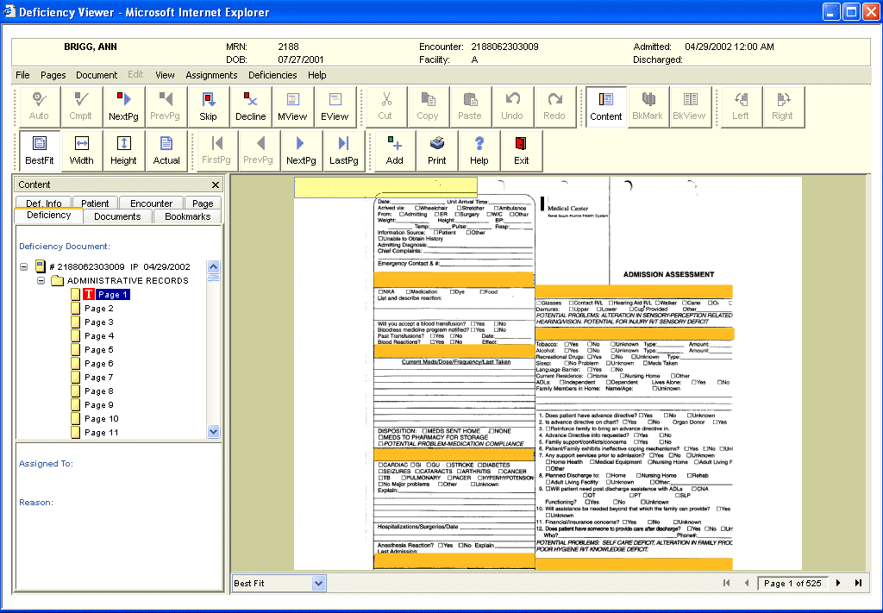Click the Cmplt complete button
The width and height of the screenshot is (883, 613).
(x=80, y=106)
